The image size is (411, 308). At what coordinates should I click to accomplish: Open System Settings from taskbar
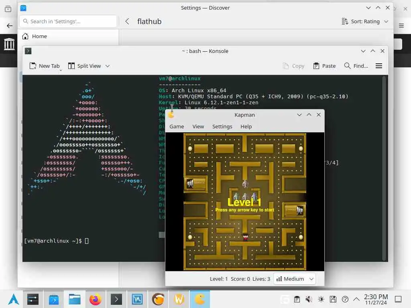click(x=33, y=299)
